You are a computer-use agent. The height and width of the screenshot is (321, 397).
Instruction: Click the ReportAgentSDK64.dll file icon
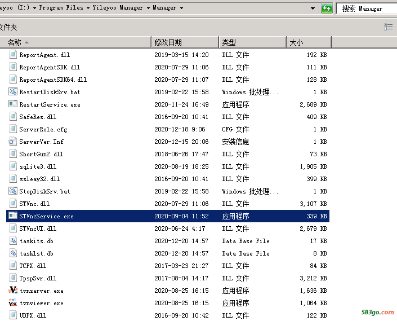coord(13,80)
